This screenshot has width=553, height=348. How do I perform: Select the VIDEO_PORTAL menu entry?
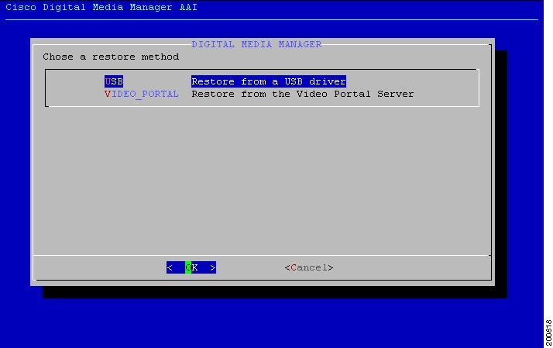point(142,95)
